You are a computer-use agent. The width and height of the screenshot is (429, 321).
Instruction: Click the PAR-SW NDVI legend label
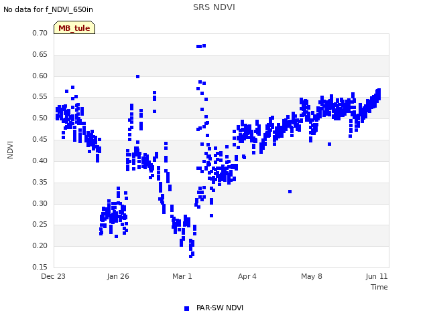pyautogui.click(x=220, y=308)
